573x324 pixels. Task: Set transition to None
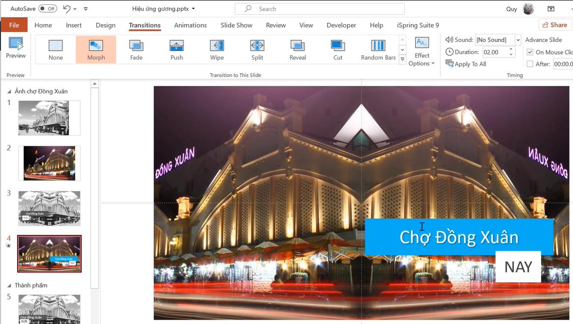tap(55, 49)
